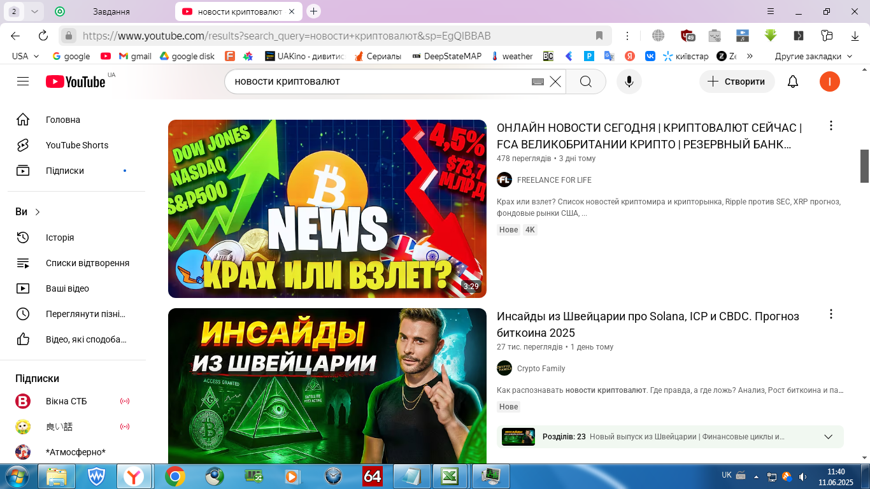Open the browser settings menu lines icon
The image size is (870, 489).
point(771,11)
